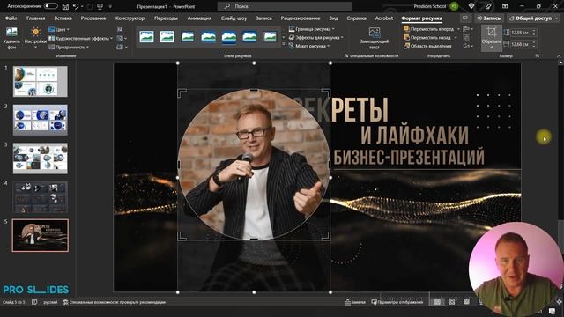Click the Обрезать crop tool
The height and width of the screenshot is (317, 564).
(x=492, y=38)
